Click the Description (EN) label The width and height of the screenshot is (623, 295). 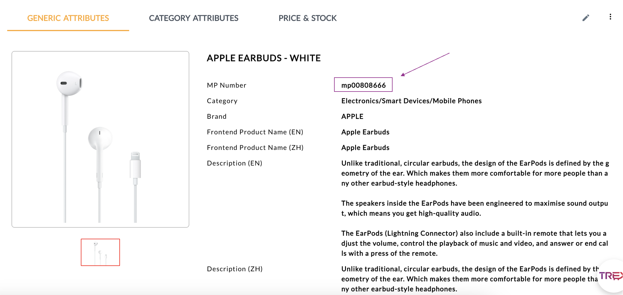coord(235,163)
